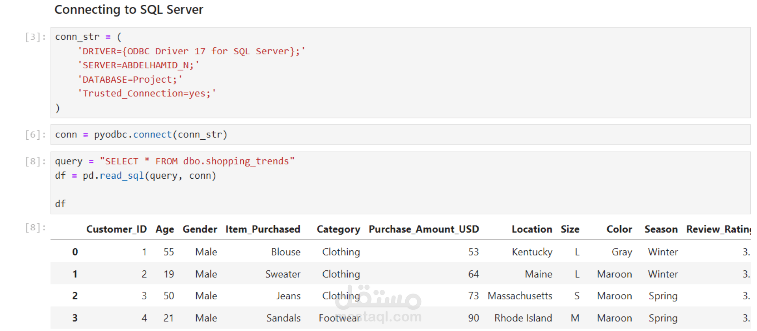Viewport: 757px width, 331px height.
Task: Click the Connecting to SQL Server heading
Action: pos(129,9)
